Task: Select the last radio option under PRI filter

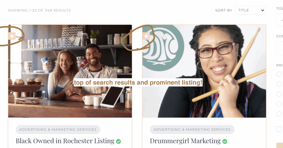Action: click(279, 114)
